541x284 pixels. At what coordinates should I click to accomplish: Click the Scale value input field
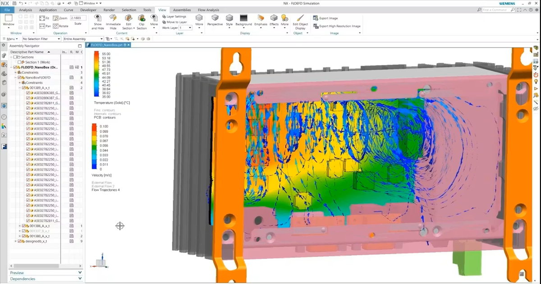(78, 18)
